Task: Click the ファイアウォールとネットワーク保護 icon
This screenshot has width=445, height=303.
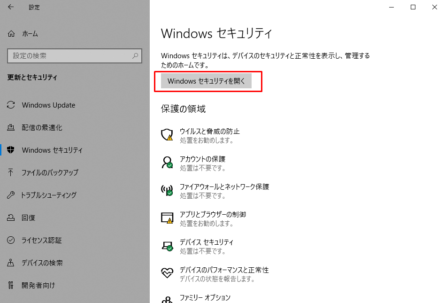Action: (167, 191)
